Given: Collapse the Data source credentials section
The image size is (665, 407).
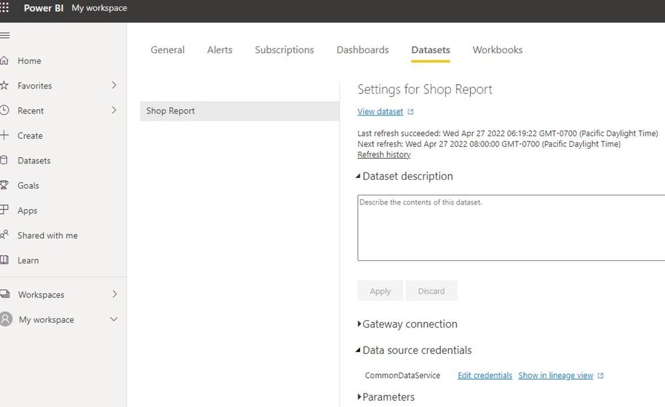Looking at the screenshot, I should (x=358, y=350).
